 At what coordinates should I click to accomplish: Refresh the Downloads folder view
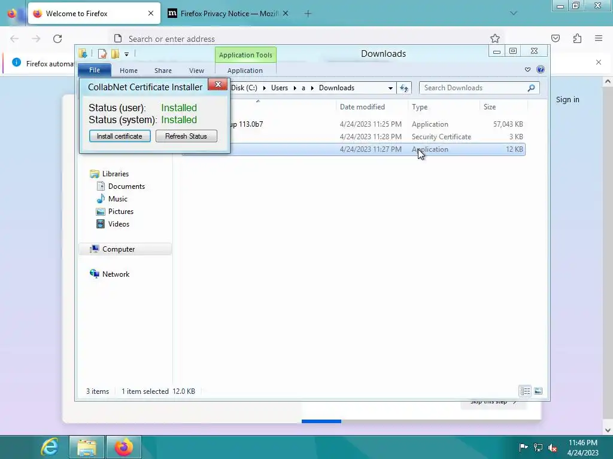pos(404,88)
